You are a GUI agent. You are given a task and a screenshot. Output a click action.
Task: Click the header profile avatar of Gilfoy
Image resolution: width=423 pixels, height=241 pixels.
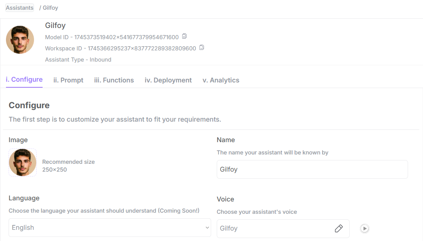[20, 40]
